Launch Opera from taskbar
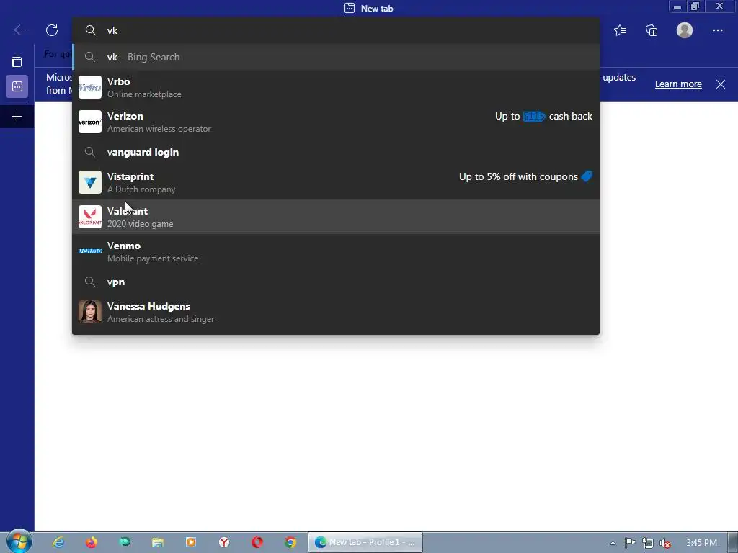This screenshot has width=738, height=553. [x=257, y=543]
